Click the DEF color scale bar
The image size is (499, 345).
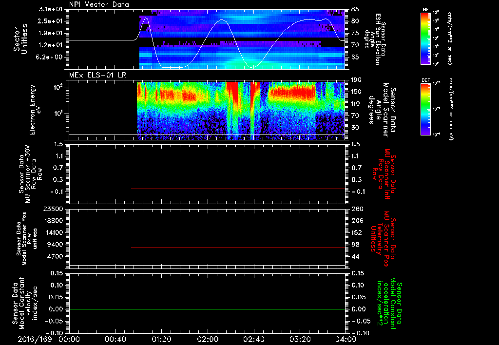(426, 109)
